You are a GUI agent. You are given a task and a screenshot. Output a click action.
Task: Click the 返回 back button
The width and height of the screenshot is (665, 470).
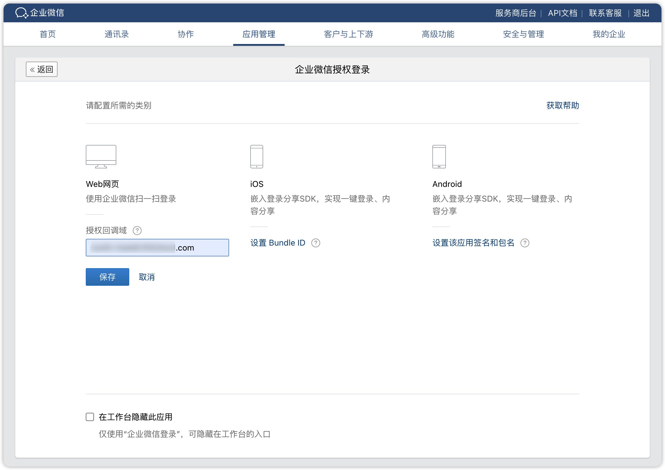coord(41,69)
